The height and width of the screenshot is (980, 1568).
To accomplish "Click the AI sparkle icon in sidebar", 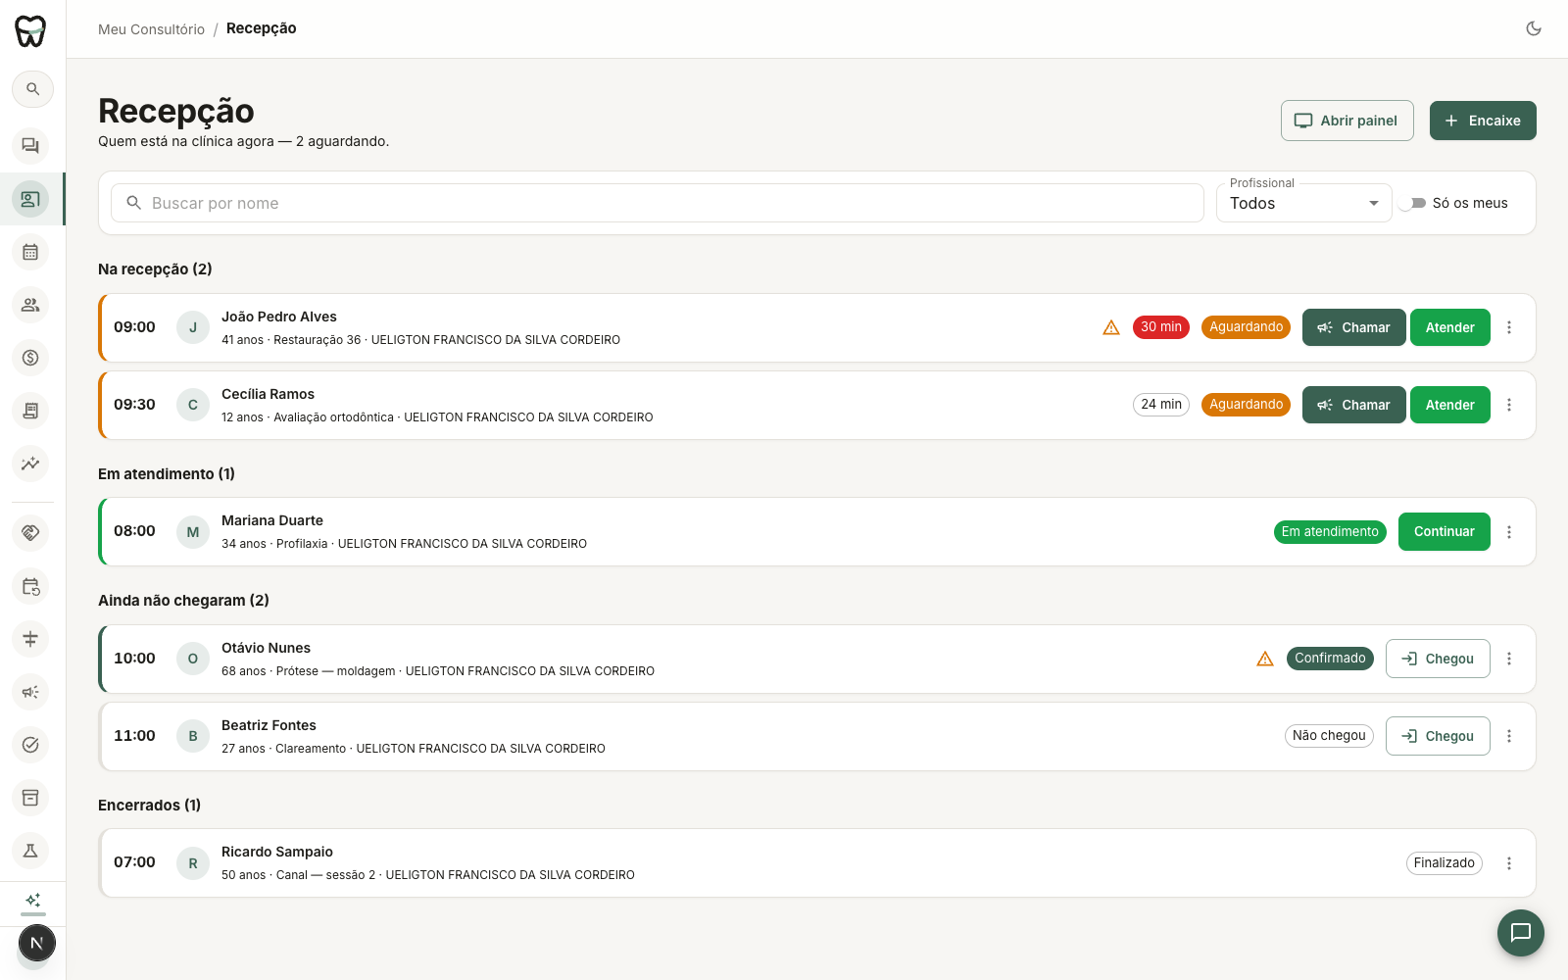I will pos(32,900).
